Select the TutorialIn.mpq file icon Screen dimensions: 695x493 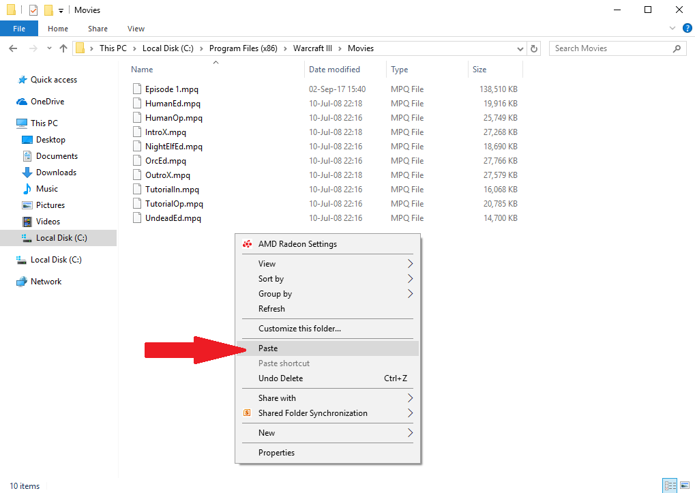click(x=137, y=189)
